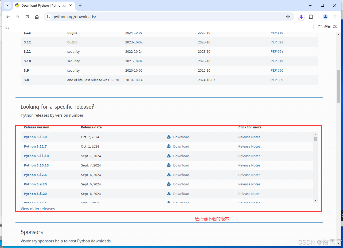This screenshot has width=343, height=248.
Task: Click Download text for Python 3.9.20
Action: [x=181, y=184]
